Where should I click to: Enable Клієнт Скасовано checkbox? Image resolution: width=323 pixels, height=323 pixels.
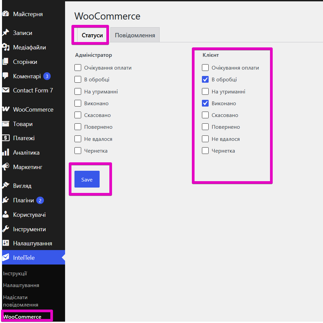pyautogui.click(x=205, y=115)
